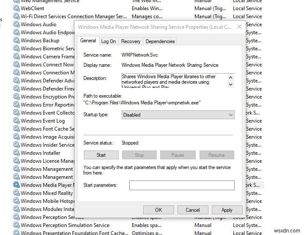305x235 pixels.
Task: Click gear icon for Windows Mixed Reality service
Action: [x=17, y=193]
